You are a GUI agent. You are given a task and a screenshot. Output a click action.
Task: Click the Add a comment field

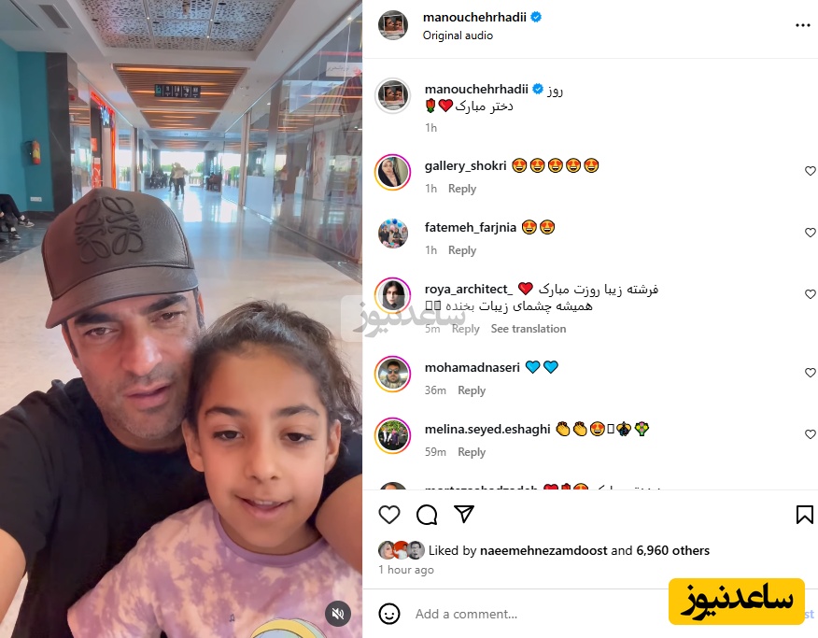tap(537, 614)
